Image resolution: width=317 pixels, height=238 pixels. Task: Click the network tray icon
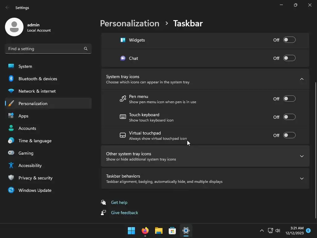tap(271, 231)
